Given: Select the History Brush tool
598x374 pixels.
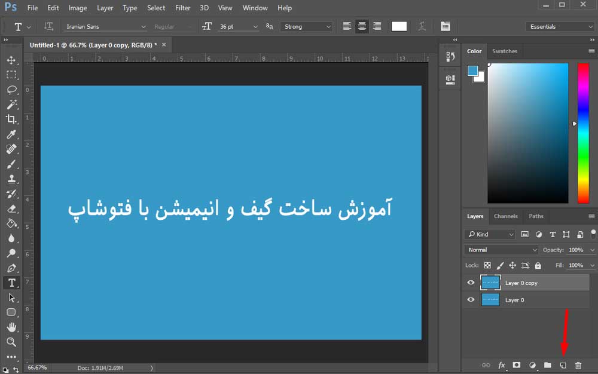Looking at the screenshot, I should (x=11, y=194).
